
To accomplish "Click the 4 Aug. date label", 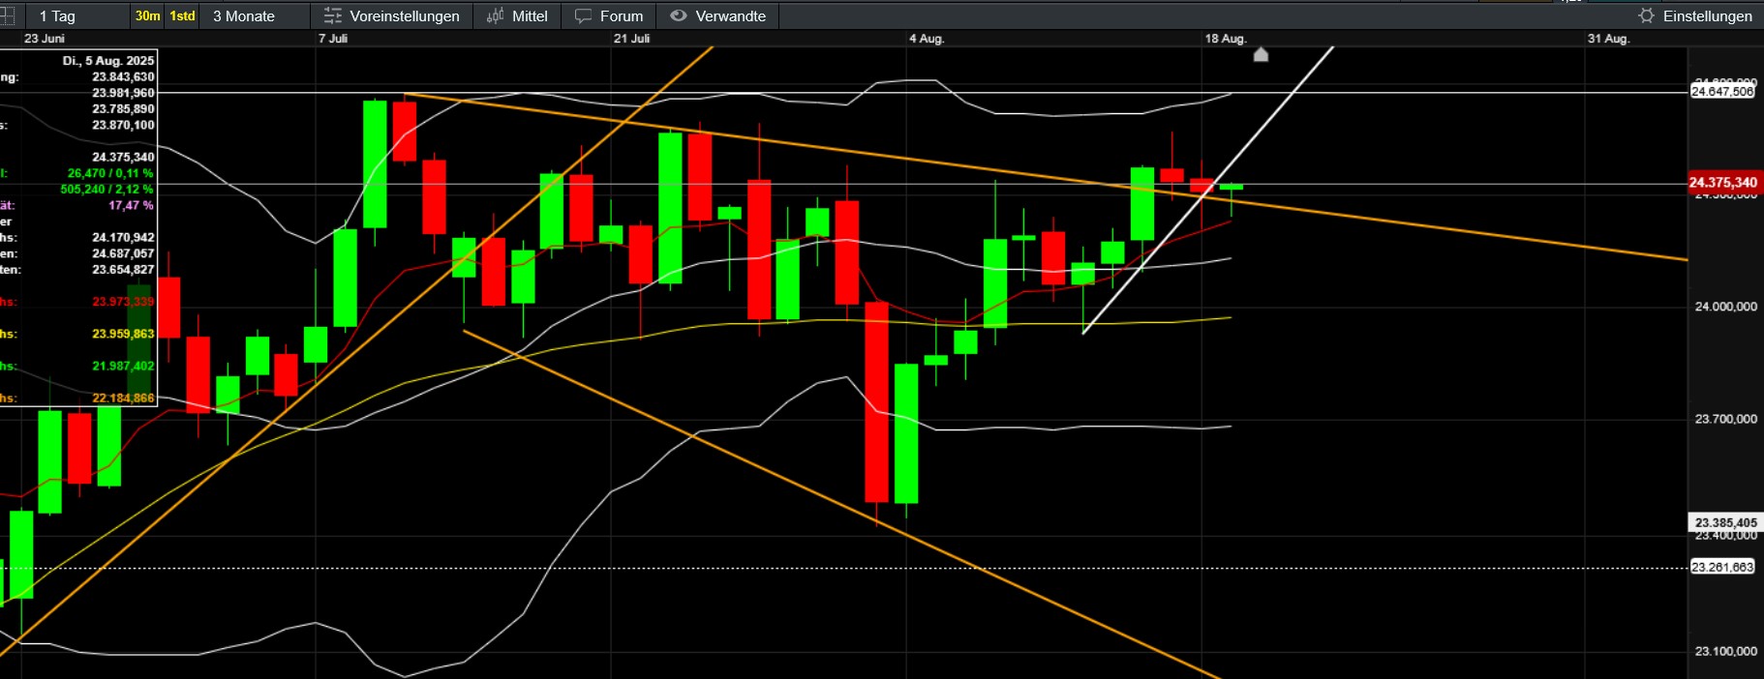I will [x=927, y=39].
